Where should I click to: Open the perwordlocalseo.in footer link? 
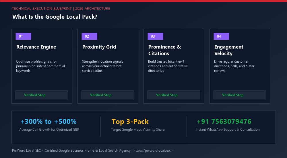(153, 151)
